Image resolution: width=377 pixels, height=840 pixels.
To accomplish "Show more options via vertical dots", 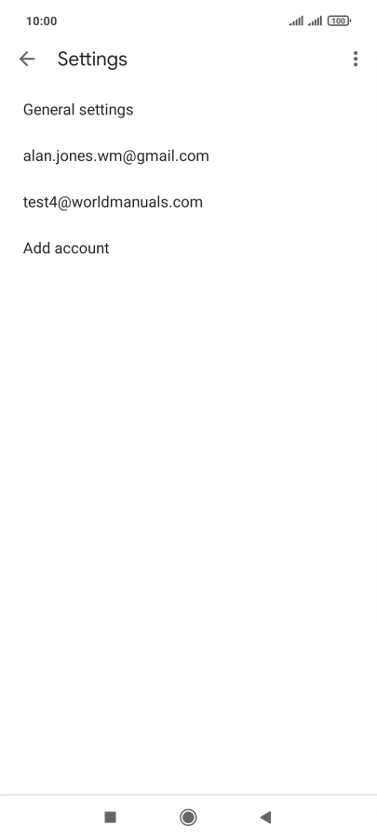I will 356,59.
